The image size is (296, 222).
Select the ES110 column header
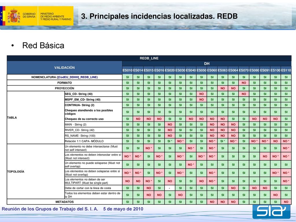pos(286,70)
